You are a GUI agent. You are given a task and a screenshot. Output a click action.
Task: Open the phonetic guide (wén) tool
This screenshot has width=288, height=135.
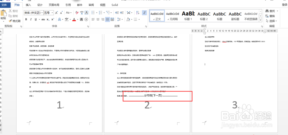82,13
